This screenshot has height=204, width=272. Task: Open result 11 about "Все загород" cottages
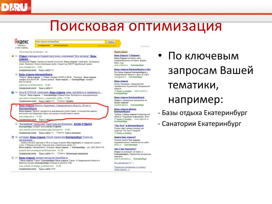pyautogui.click(x=58, y=57)
